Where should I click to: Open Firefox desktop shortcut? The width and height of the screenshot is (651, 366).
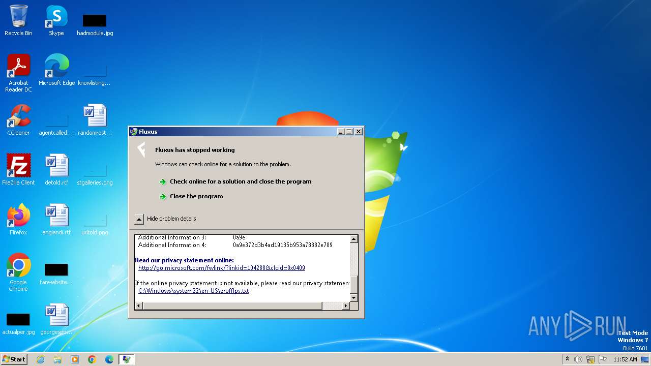click(x=18, y=220)
